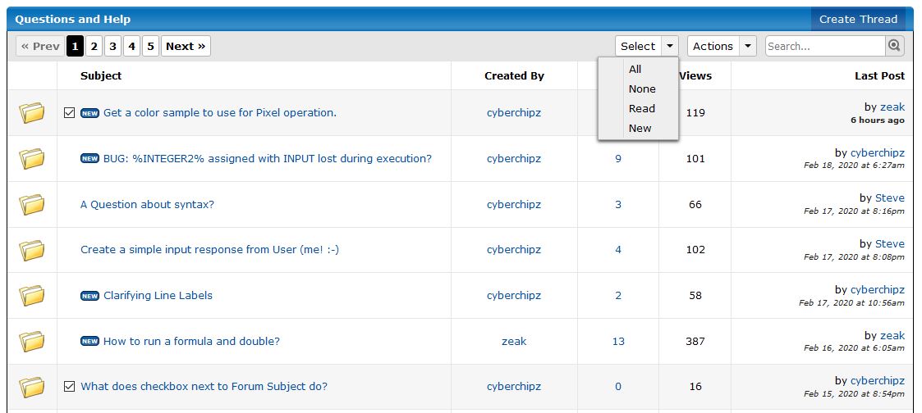The image size is (922, 413).
Task: Click NEW badge on Get a color sample thread
Action: click(89, 113)
